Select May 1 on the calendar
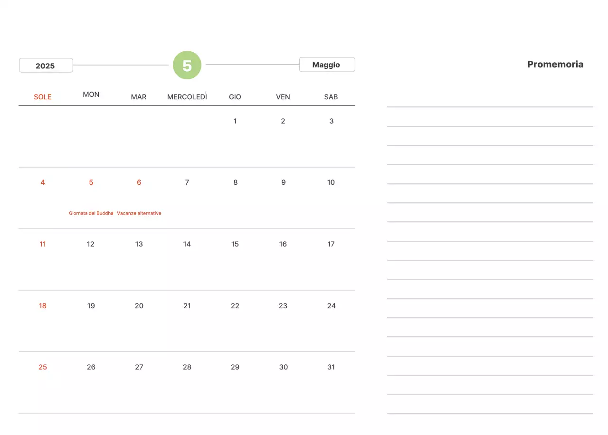This screenshot has height=435, width=608. [235, 121]
